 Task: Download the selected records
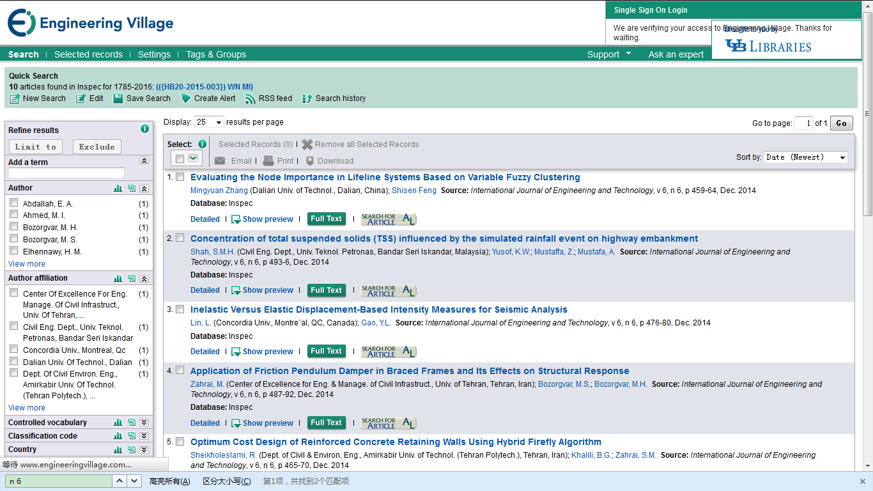pyautogui.click(x=329, y=161)
